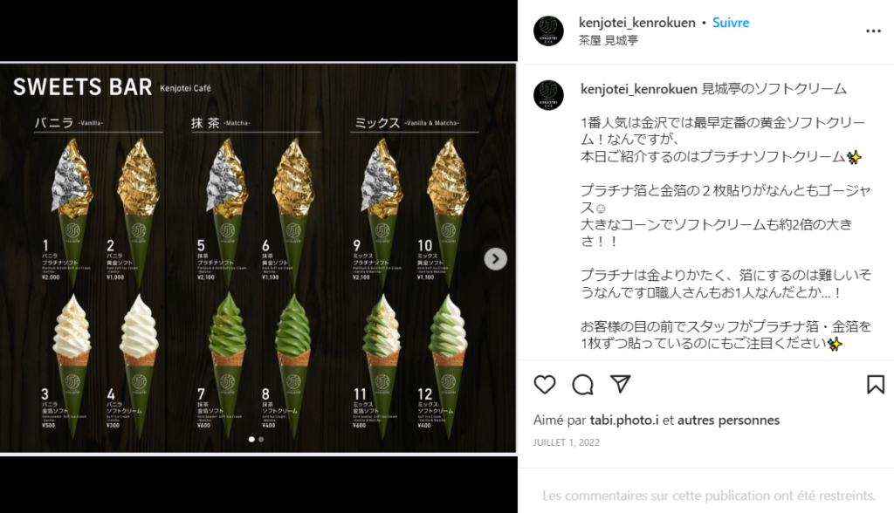The height and width of the screenshot is (513, 894).
Task: Advance to next photo with arrow
Action: click(x=496, y=259)
